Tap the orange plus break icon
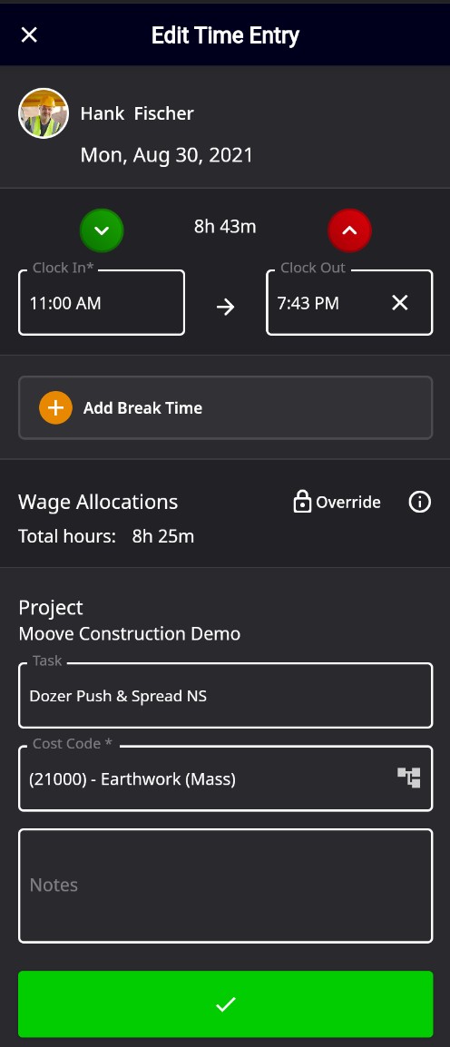 coord(55,407)
